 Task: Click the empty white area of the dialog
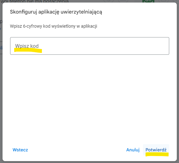(90, 98)
